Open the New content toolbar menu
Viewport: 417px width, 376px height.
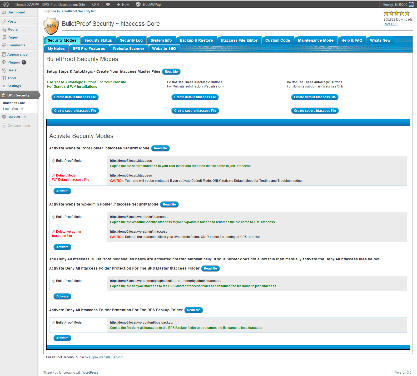123,4
